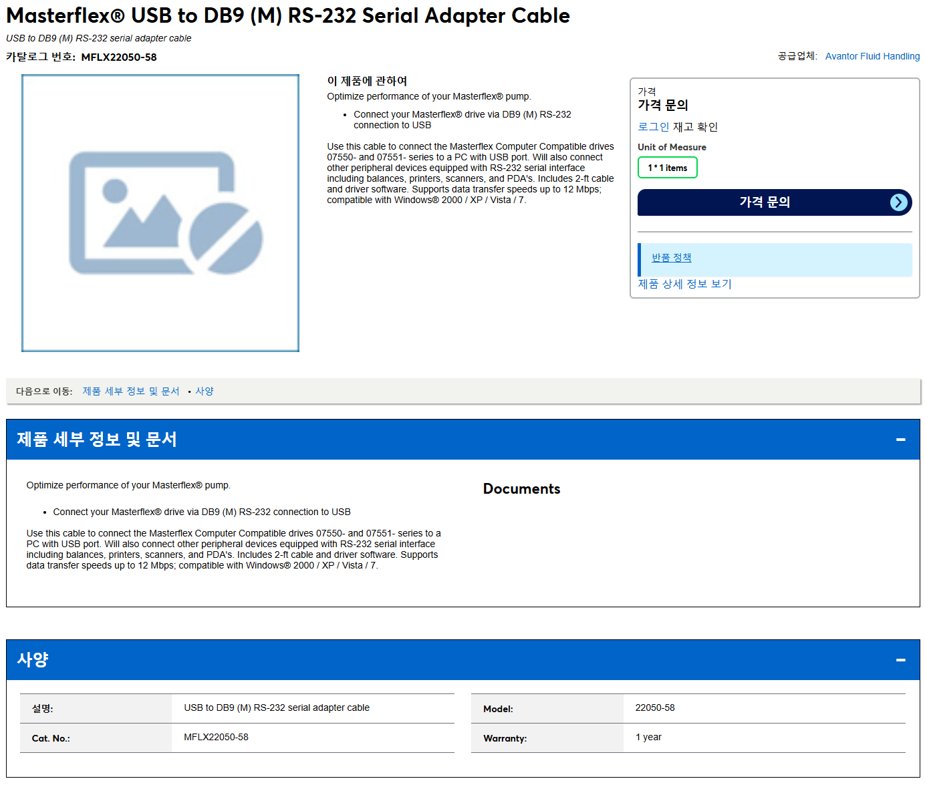This screenshot has width=925, height=791.
Task: Jump to 제품 세부 정보 및 문서 anchor link
Action: click(x=131, y=391)
